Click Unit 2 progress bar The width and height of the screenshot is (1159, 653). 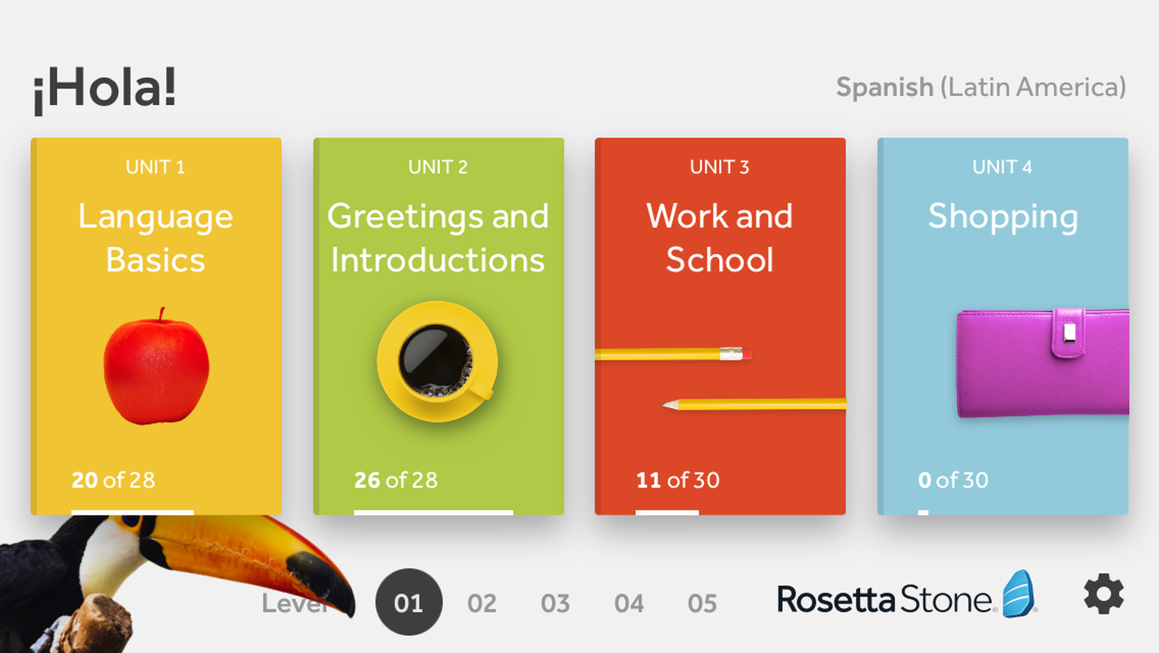(433, 512)
